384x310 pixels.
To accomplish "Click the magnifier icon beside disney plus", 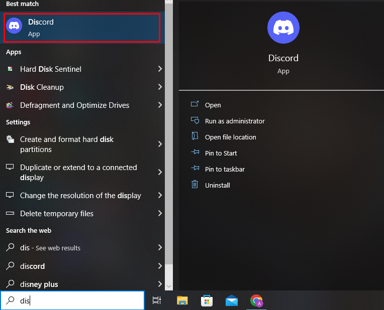I will click(x=10, y=283).
